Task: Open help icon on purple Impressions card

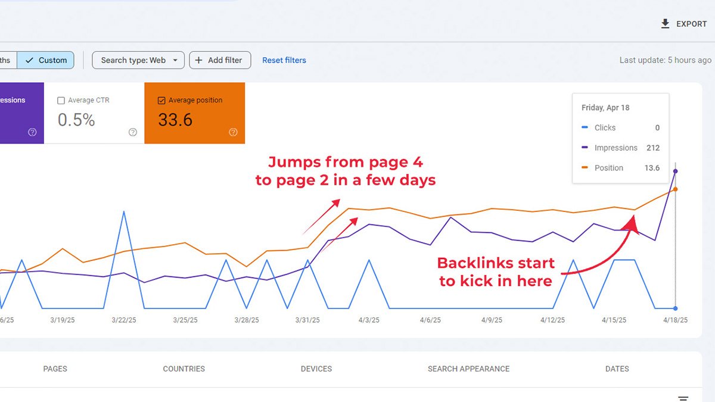Action: point(32,132)
